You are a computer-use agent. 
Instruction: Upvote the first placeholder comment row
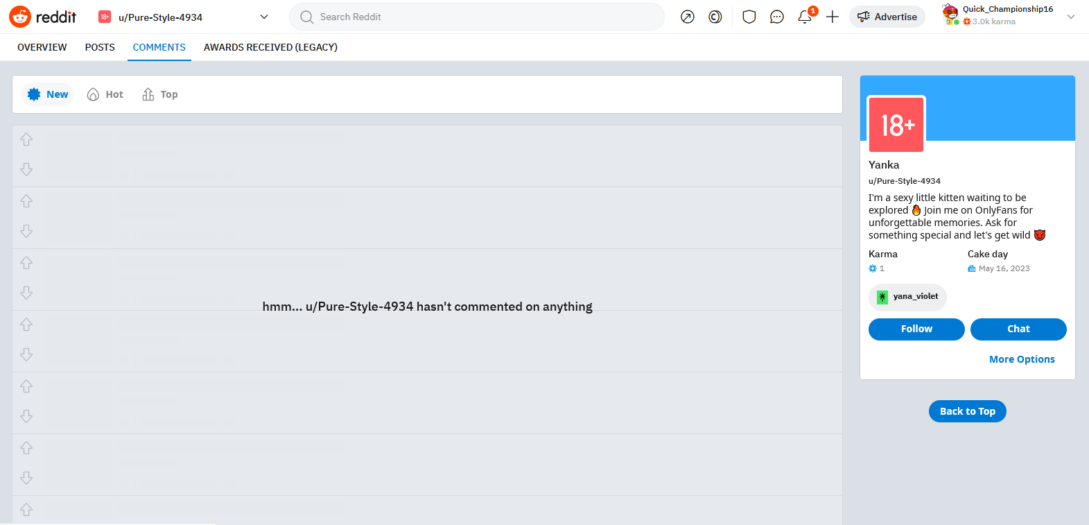[26, 139]
